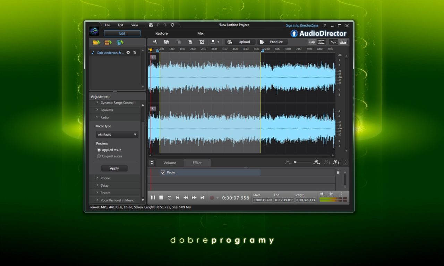
Task: Open the marker tool dropdown arrow
Action: pos(218,42)
